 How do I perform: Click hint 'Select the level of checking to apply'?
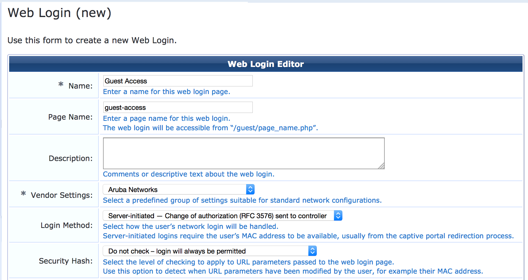click(x=248, y=262)
